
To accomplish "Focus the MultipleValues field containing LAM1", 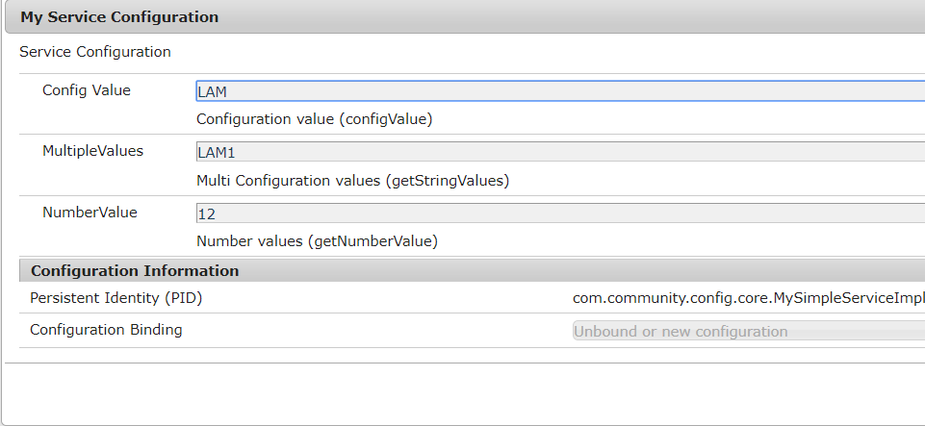I will 558,152.
